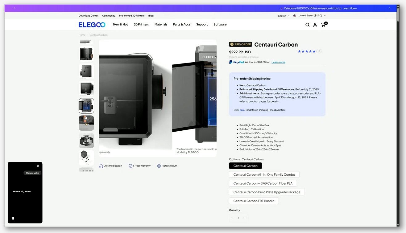This screenshot has width=406, height=233.
Task: Select thumbnail of printer back panel
Action: [x=86, y=71]
